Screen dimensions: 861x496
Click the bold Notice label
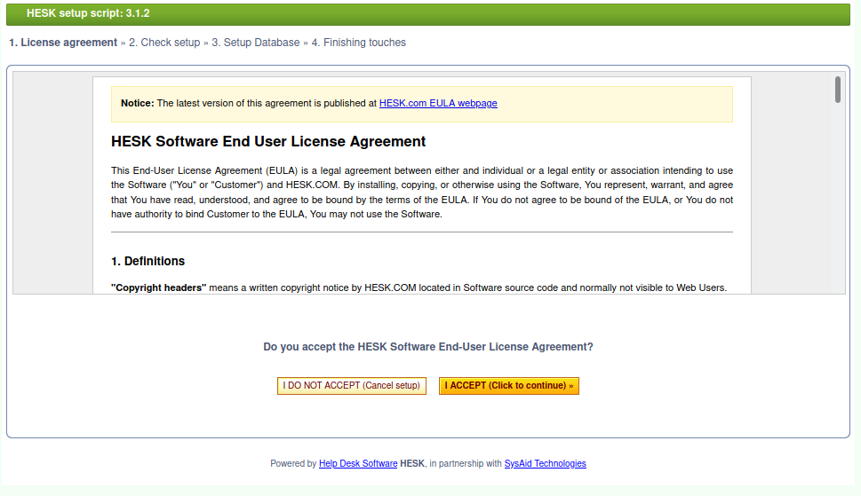[x=137, y=103]
